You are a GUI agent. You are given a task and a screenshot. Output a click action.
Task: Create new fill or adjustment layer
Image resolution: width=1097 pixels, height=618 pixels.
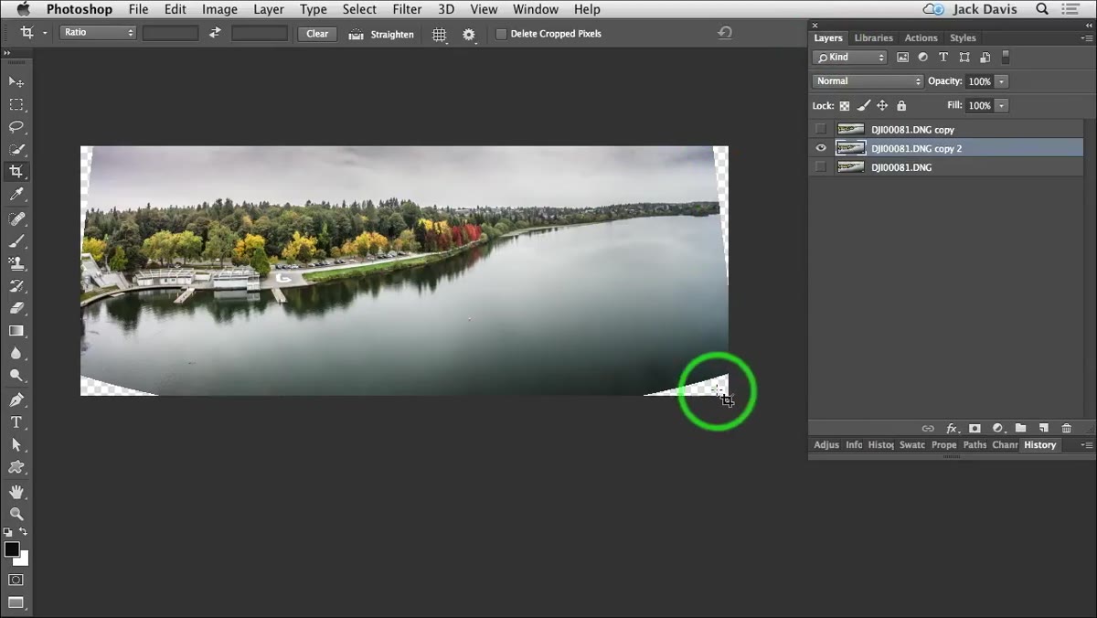(x=998, y=428)
